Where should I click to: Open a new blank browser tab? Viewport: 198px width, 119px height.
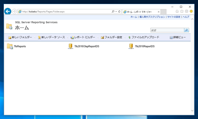point(163,12)
